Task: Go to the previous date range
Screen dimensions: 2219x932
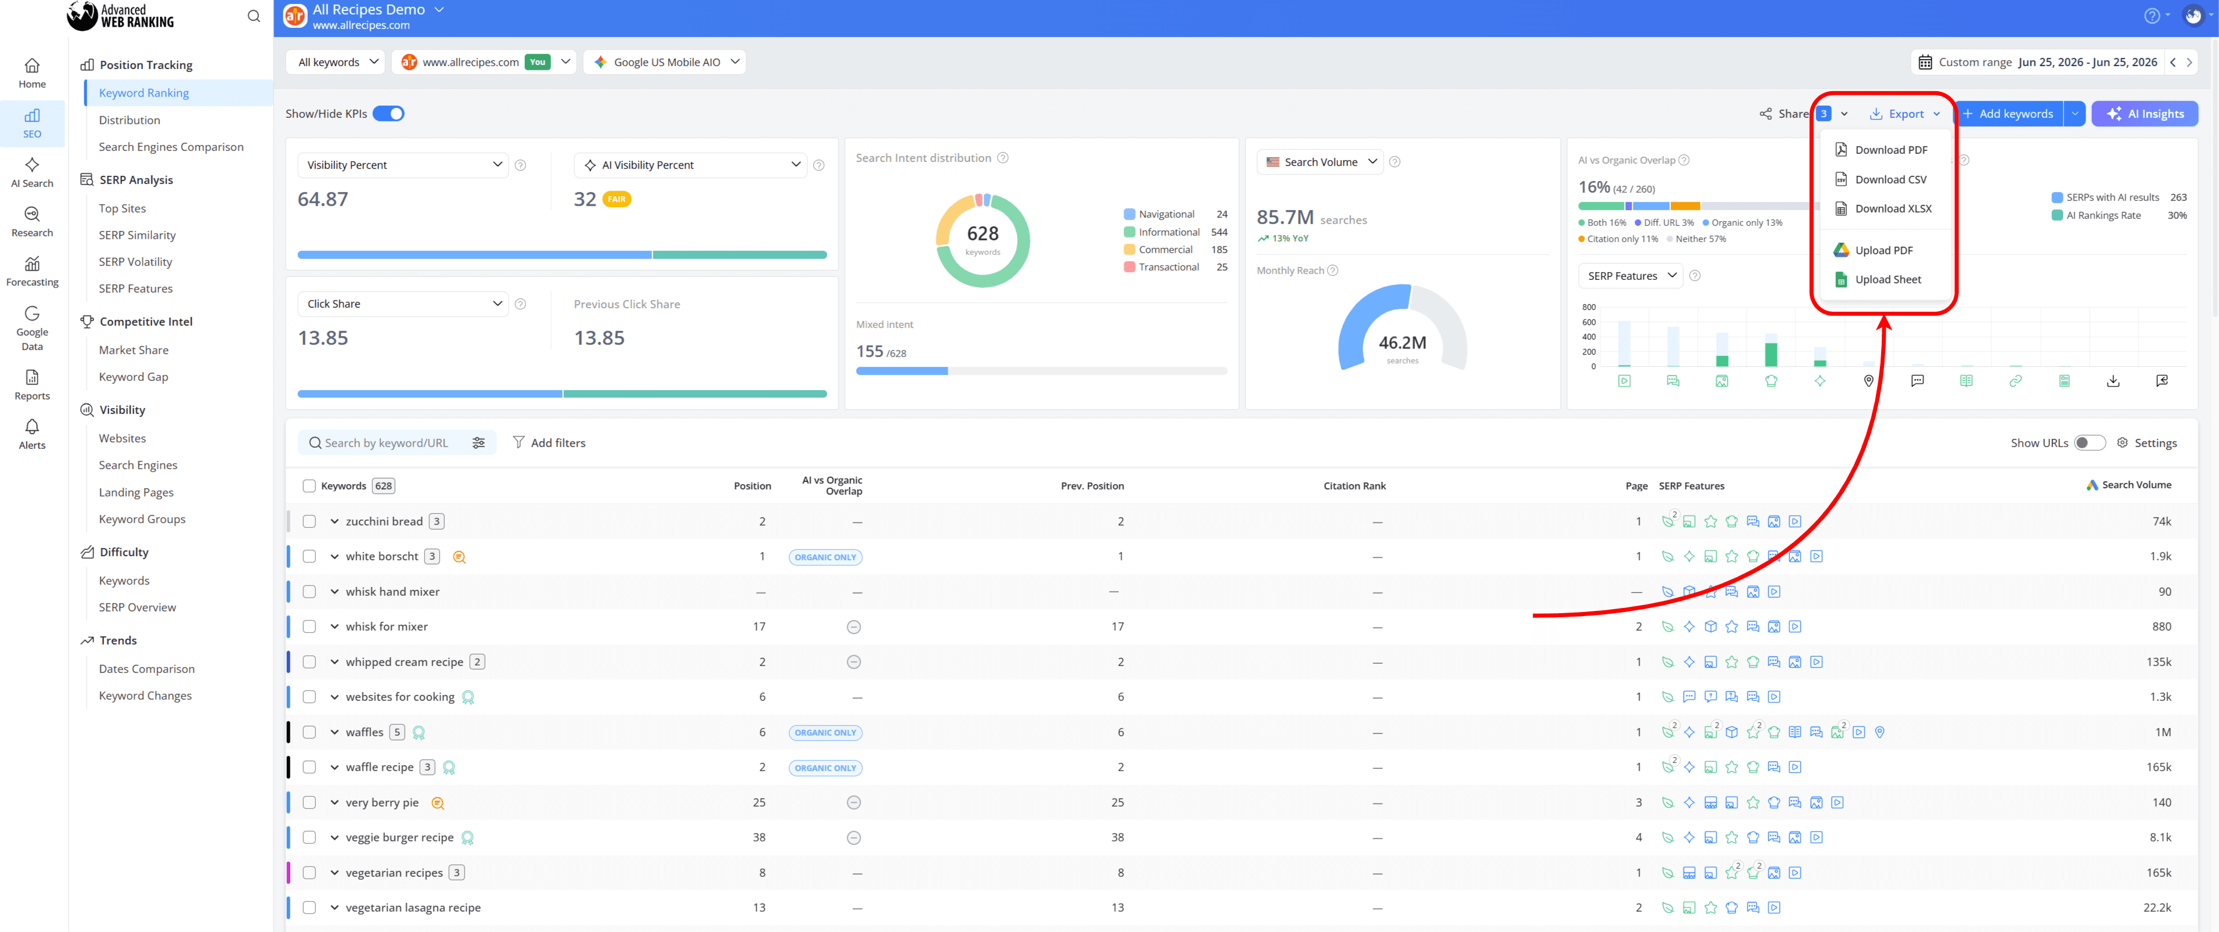Action: (2173, 62)
